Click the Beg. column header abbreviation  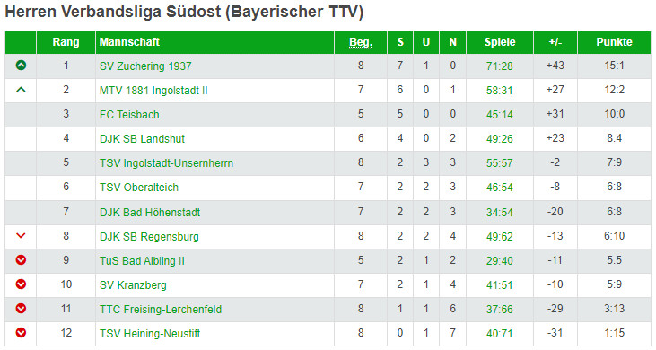click(x=361, y=42)
